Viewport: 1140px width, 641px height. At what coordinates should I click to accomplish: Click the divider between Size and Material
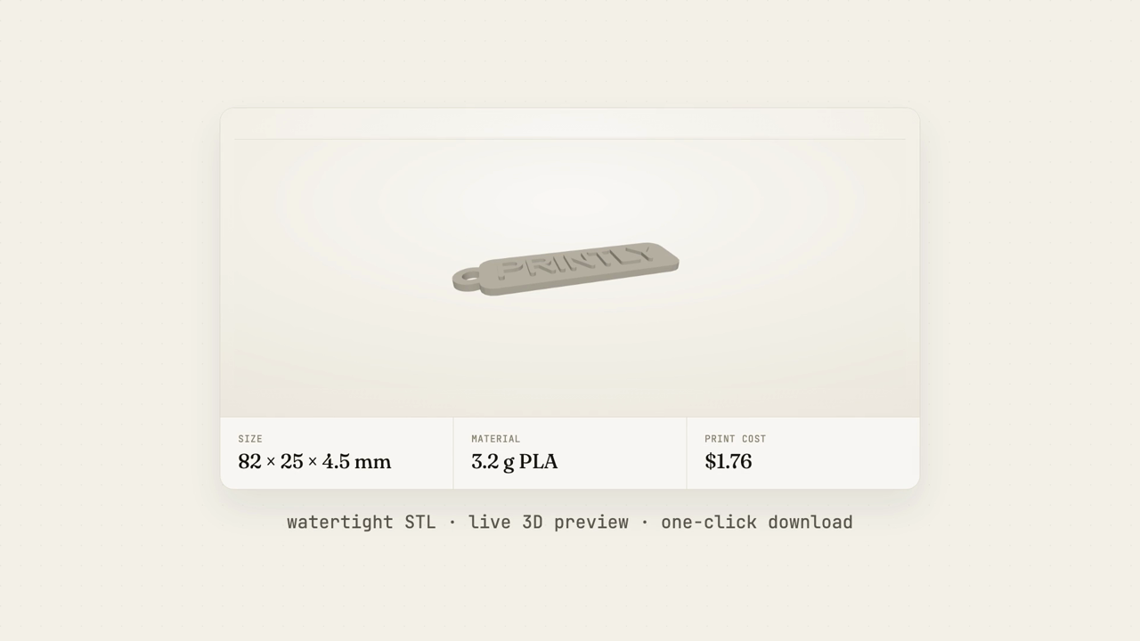coord(453,453)
